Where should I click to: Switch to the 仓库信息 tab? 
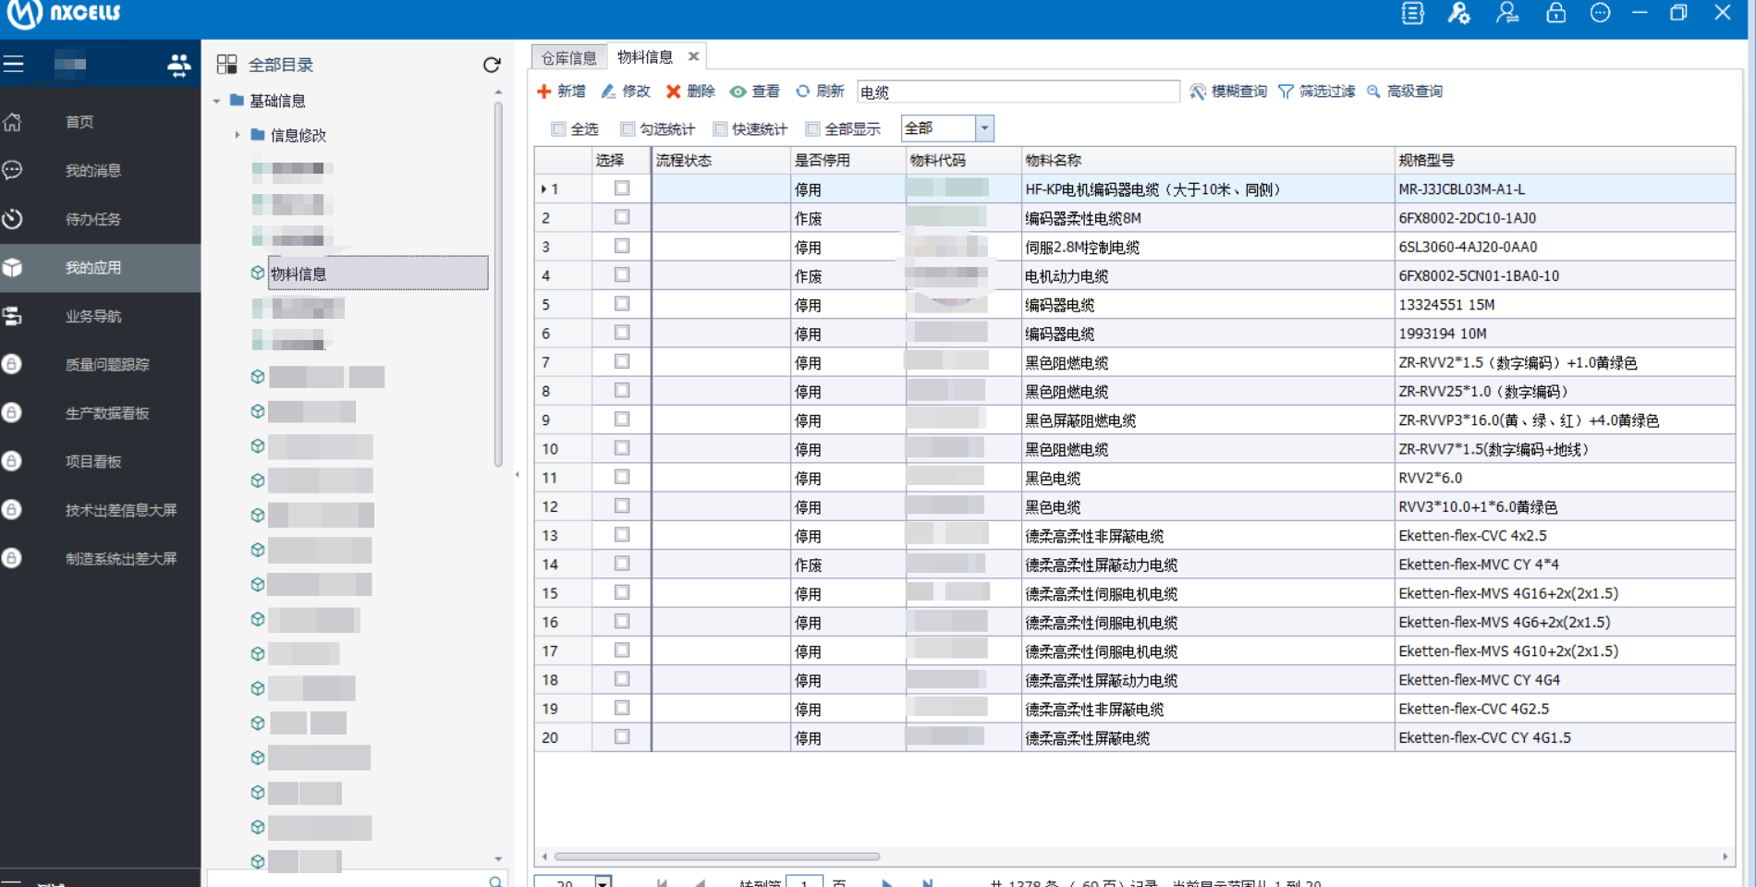coord(568,58)
